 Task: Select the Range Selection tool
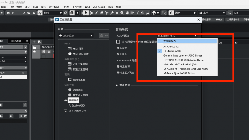click(x=91, y=13)
